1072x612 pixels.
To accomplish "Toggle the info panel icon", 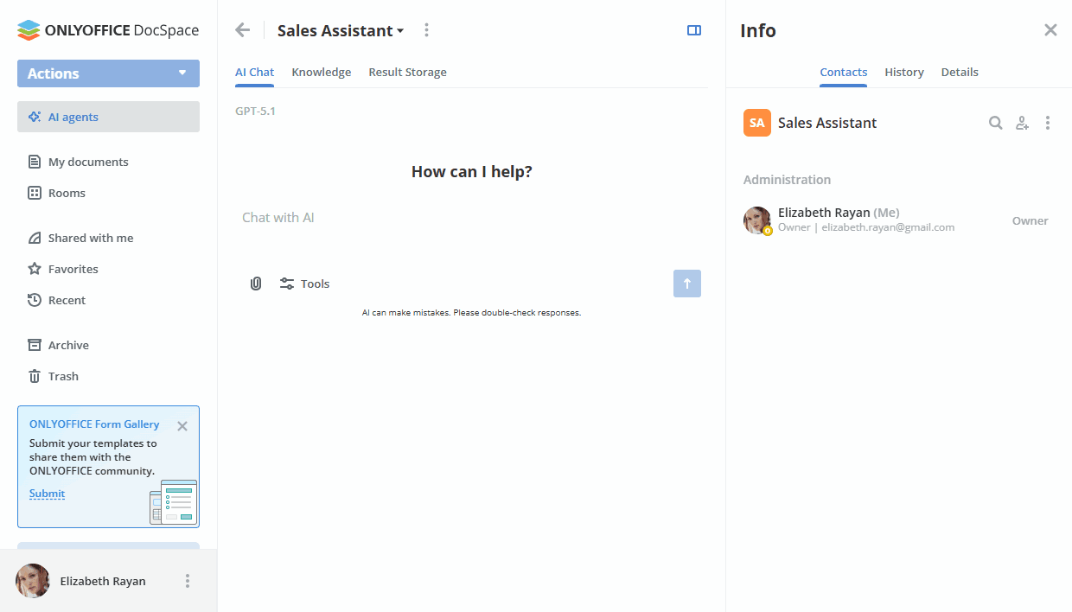I will pyautogui.click(x=693, y=30).
